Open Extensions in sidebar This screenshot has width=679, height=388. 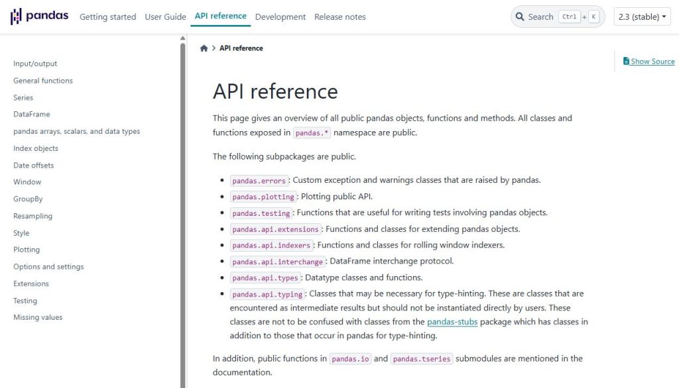tap(31, 284)
